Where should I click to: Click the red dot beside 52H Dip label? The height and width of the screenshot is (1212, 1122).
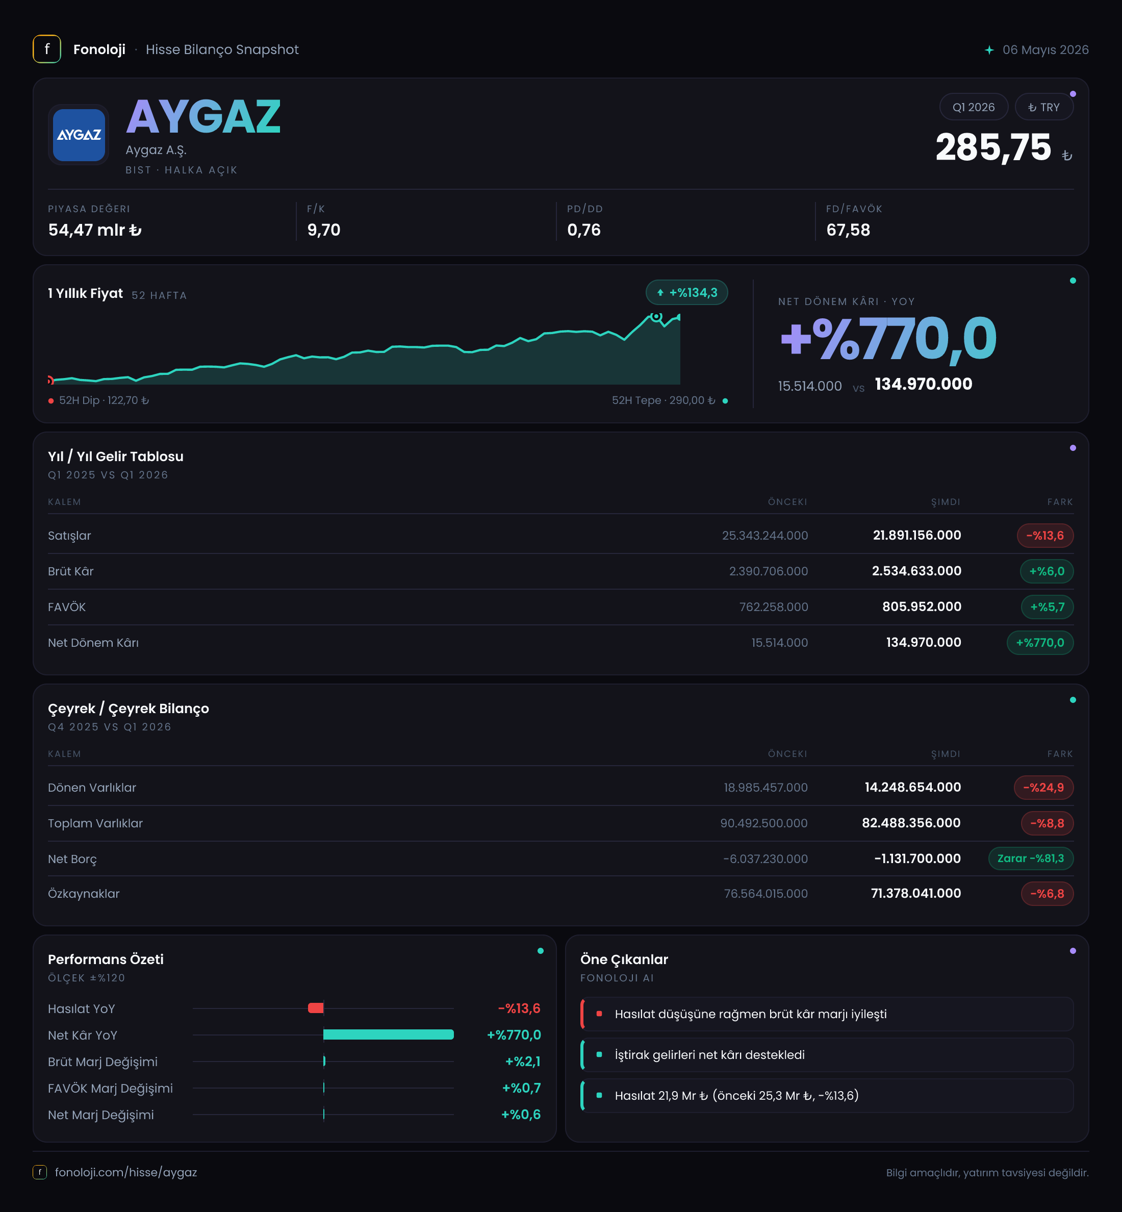[x=51, y=401]
